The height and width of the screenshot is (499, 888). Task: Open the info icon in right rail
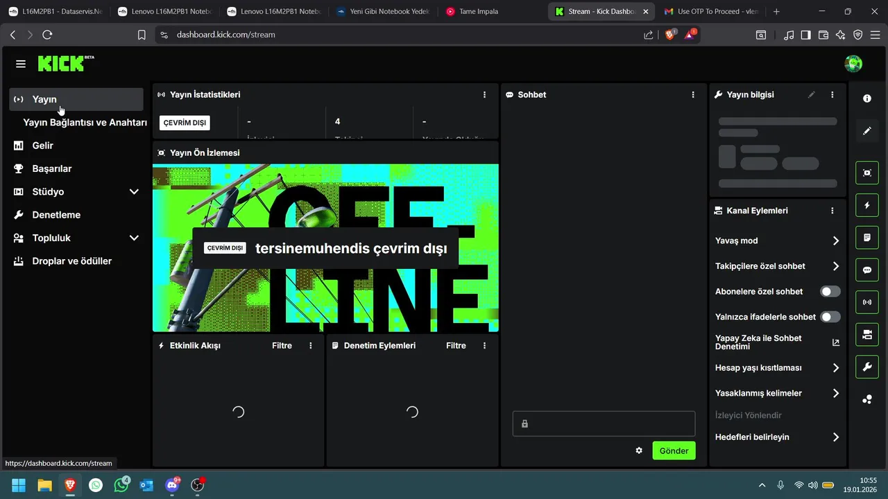(x=867, y=98)
